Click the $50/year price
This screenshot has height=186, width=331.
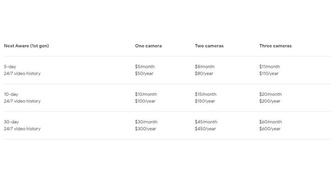(144, 74)
